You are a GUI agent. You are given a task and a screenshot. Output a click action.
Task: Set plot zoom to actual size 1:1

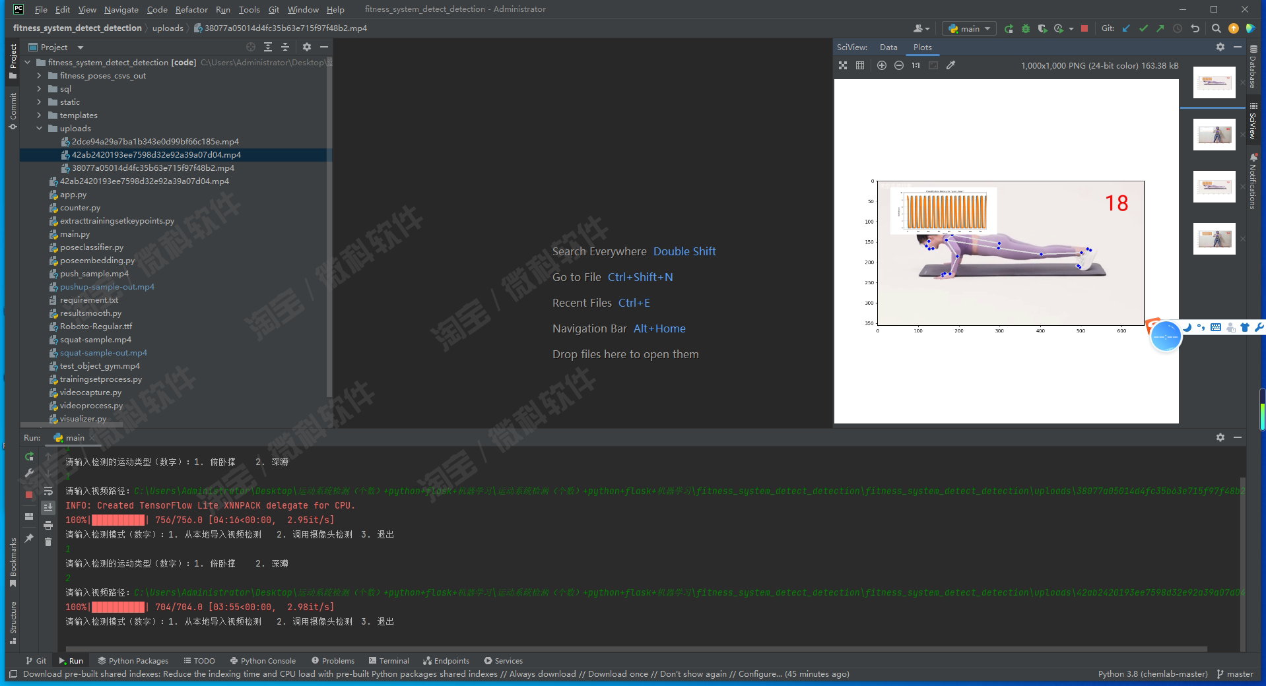(x=915, y=65)
